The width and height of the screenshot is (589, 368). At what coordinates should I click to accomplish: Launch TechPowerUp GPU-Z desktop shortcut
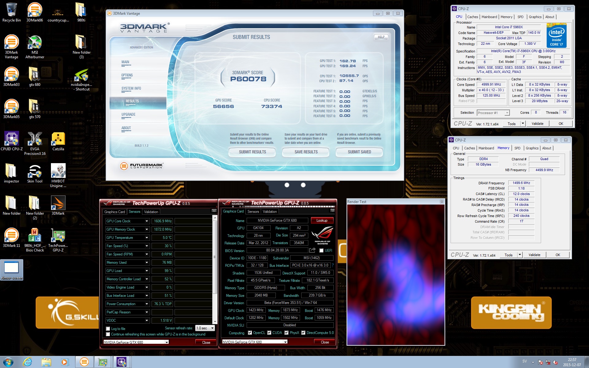58,240
